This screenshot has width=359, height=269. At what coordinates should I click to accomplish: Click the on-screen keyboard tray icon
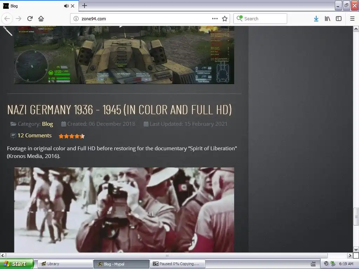tap(313, 264)
